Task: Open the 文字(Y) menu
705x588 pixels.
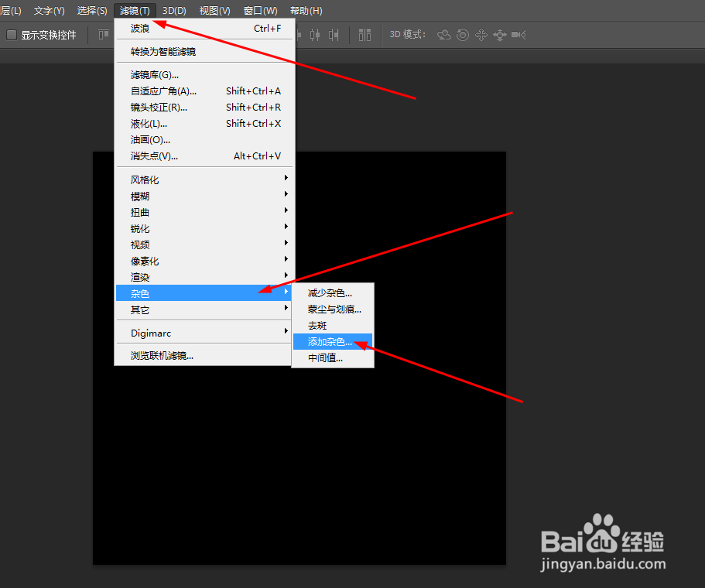Action: pos(49,10)
